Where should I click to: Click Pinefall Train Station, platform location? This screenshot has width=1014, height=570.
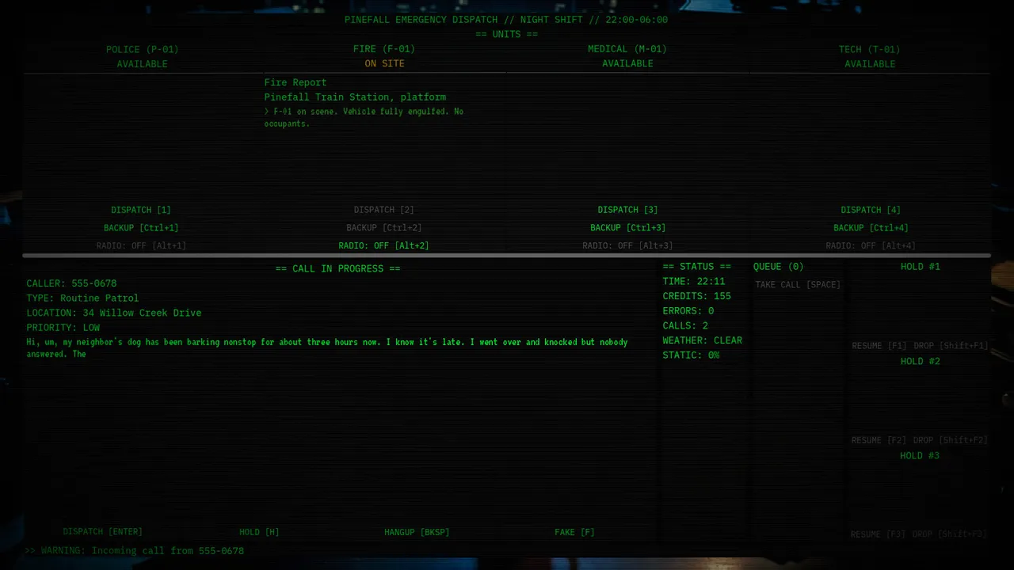(355, 97)
